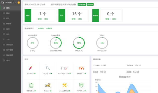Open the green clipboard checklist icon
Image resolution: width=158 pixels, height=93 pixels.
click(31, 85)
